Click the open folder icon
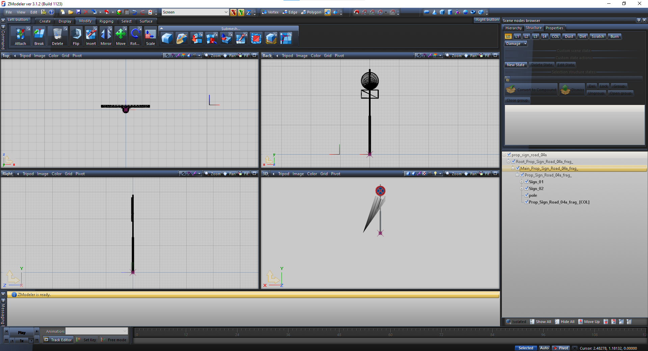This screenshot has height=351, width=648. click(x=71, y=12)
